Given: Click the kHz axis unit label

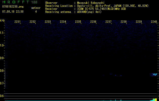Looking at the screenshot, I should [x=2, y=20].
